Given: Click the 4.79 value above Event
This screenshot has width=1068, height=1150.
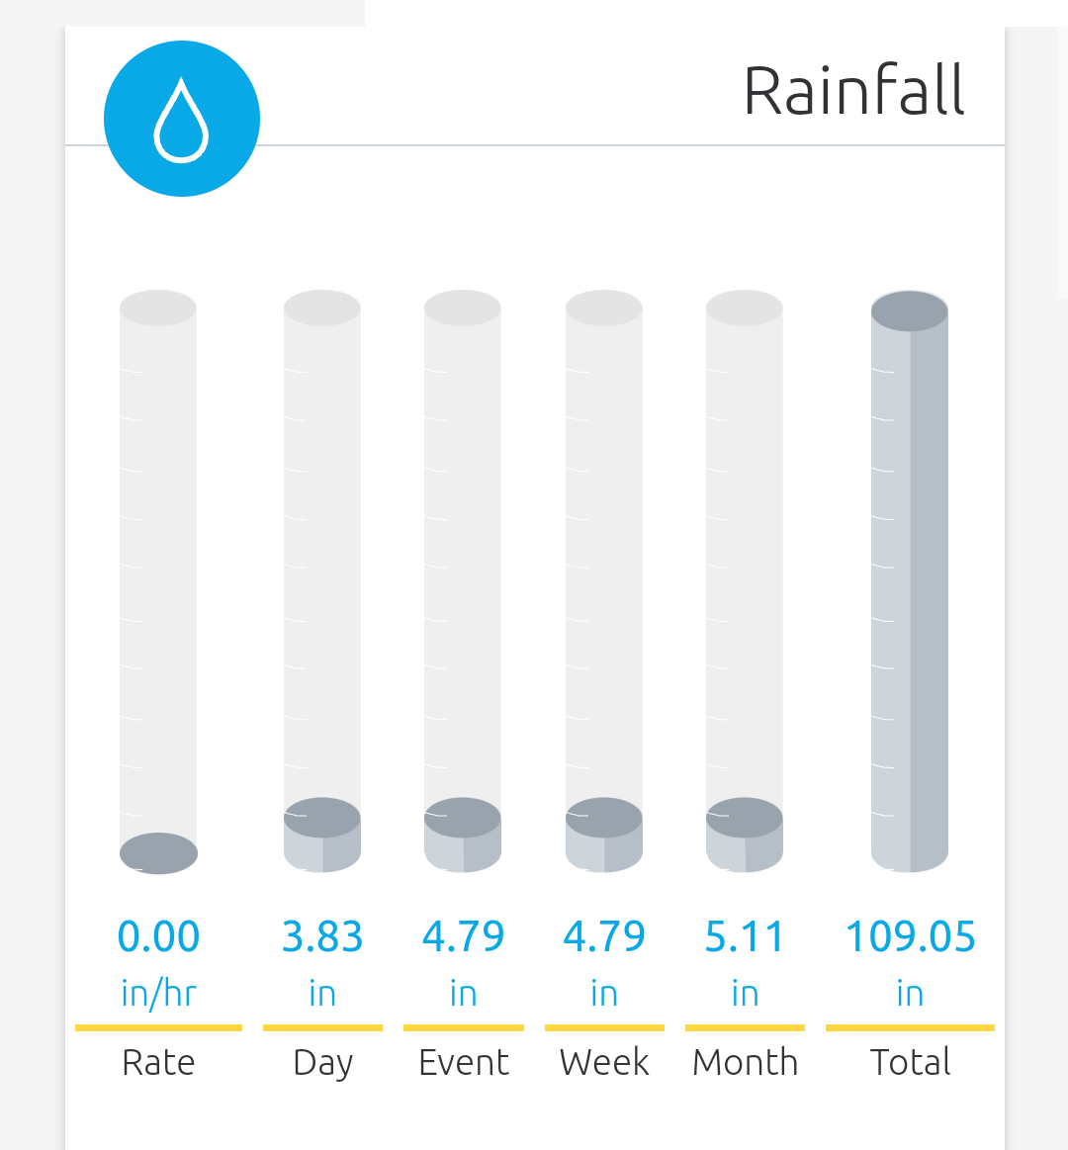Looking at the screenshot, I should pos(464,936).
